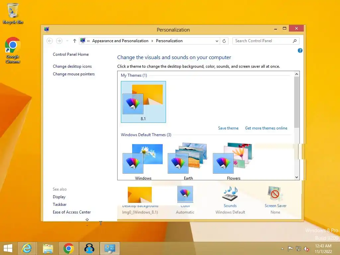Go up one level with Up arrow
Image resolution: width=340 pixels, height=255 pixels.
coord(75,41)
